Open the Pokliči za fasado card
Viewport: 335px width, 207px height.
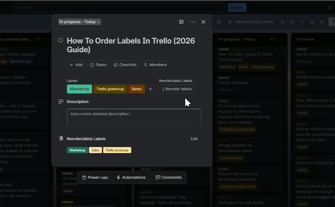pyautogui.click(x=249, y=85)
